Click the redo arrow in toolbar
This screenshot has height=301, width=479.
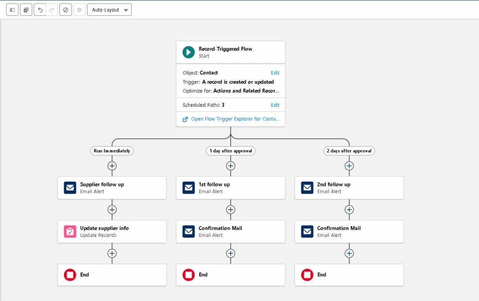coord(52,10)
